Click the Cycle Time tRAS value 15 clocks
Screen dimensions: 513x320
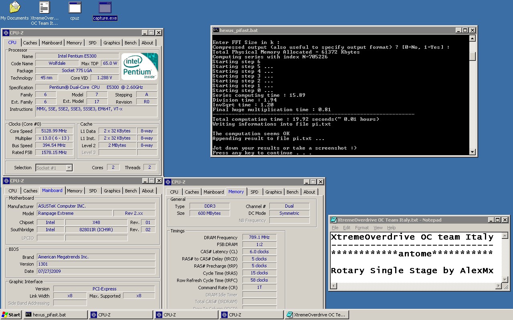[259, 273]
